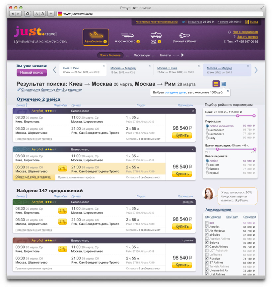The height and width of the screenshot is (287, 272).
Task: Close the соседние даты savings tooltip
Action: pos(228,90)
